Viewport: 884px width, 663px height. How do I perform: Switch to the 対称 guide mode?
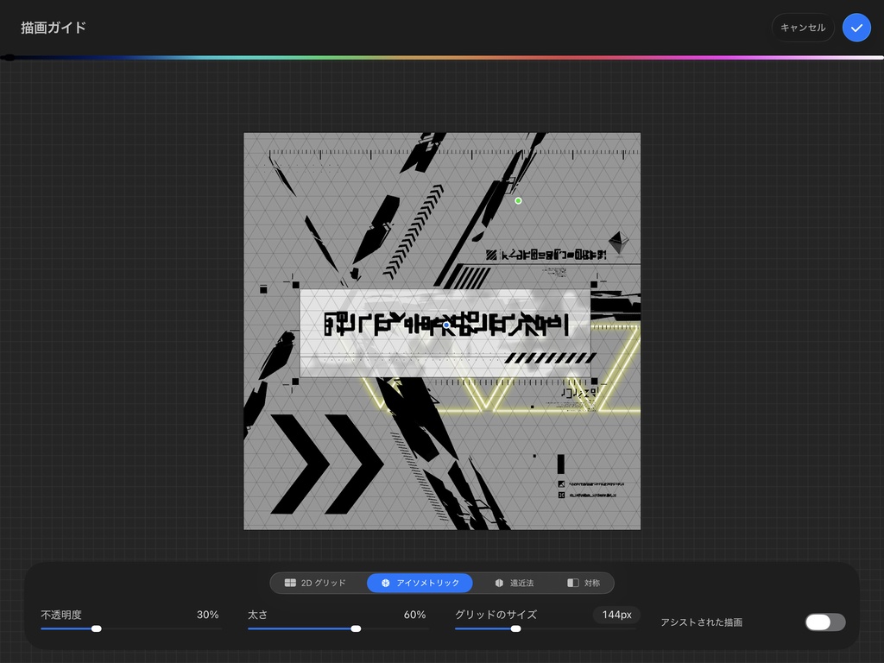point(590,583)
